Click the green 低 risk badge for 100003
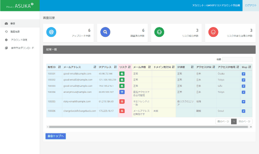This screenshot has height=154, width=259. click(x=122, y=86)
